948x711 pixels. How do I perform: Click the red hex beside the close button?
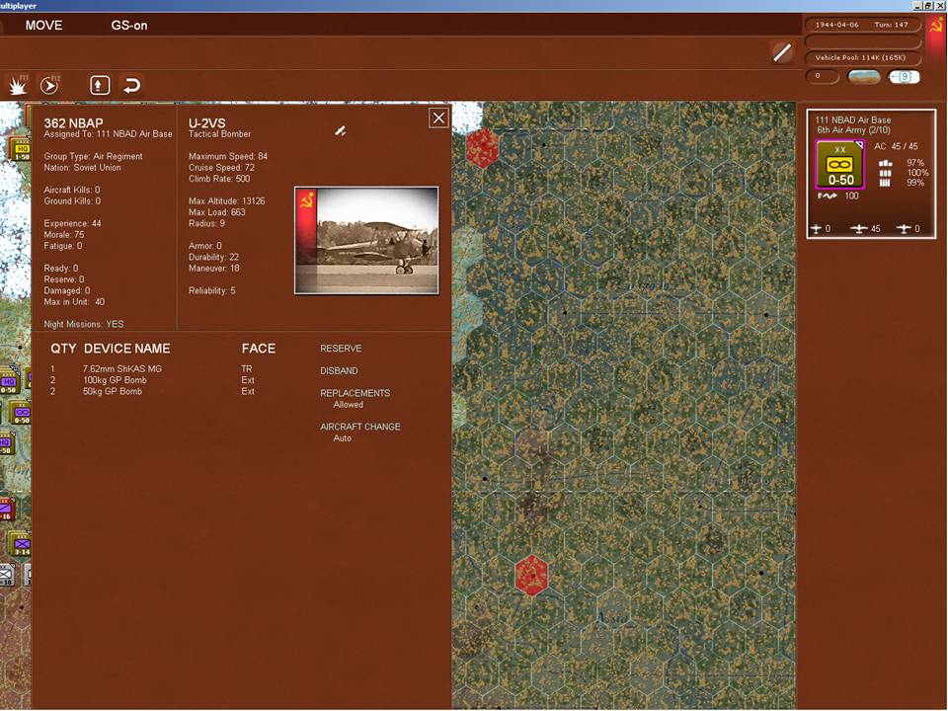483,147
